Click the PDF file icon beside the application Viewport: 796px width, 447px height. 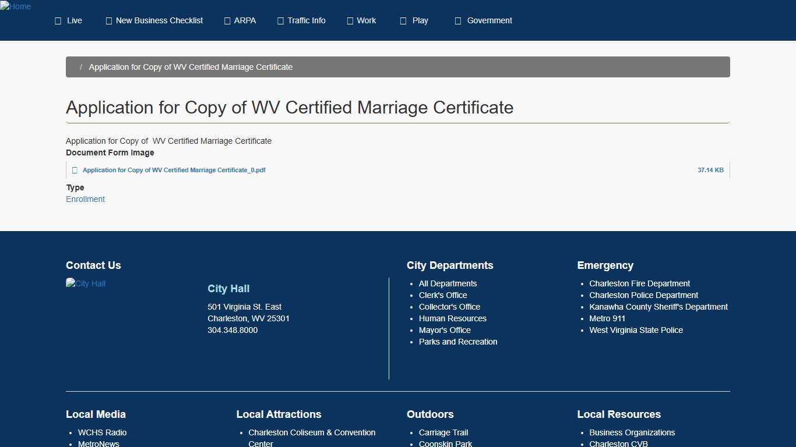75,170
